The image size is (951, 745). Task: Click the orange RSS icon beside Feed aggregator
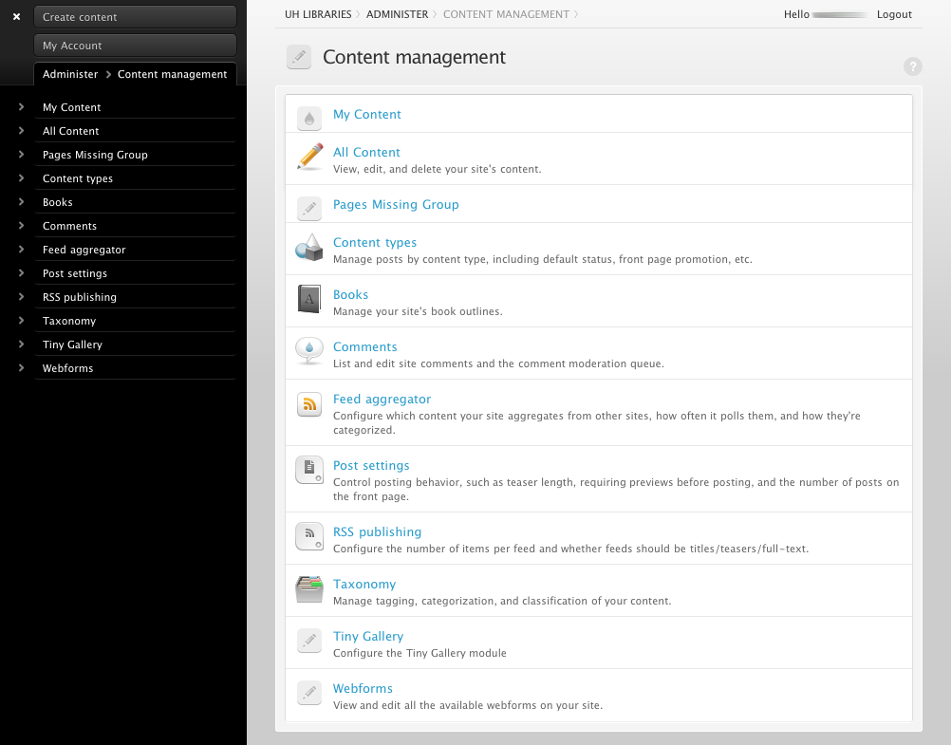309,404
